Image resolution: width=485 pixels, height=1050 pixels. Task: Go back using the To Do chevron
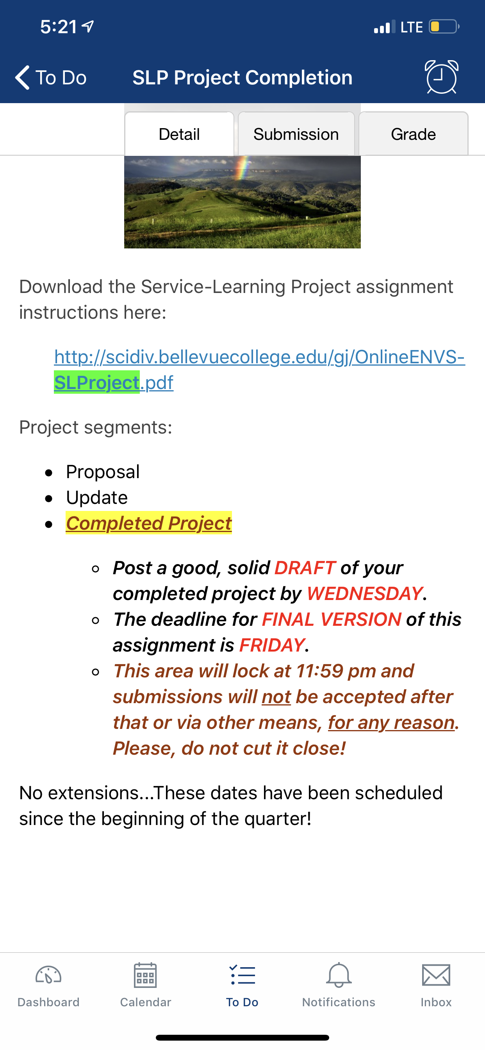pyautogui.click(x=22, y=77)
